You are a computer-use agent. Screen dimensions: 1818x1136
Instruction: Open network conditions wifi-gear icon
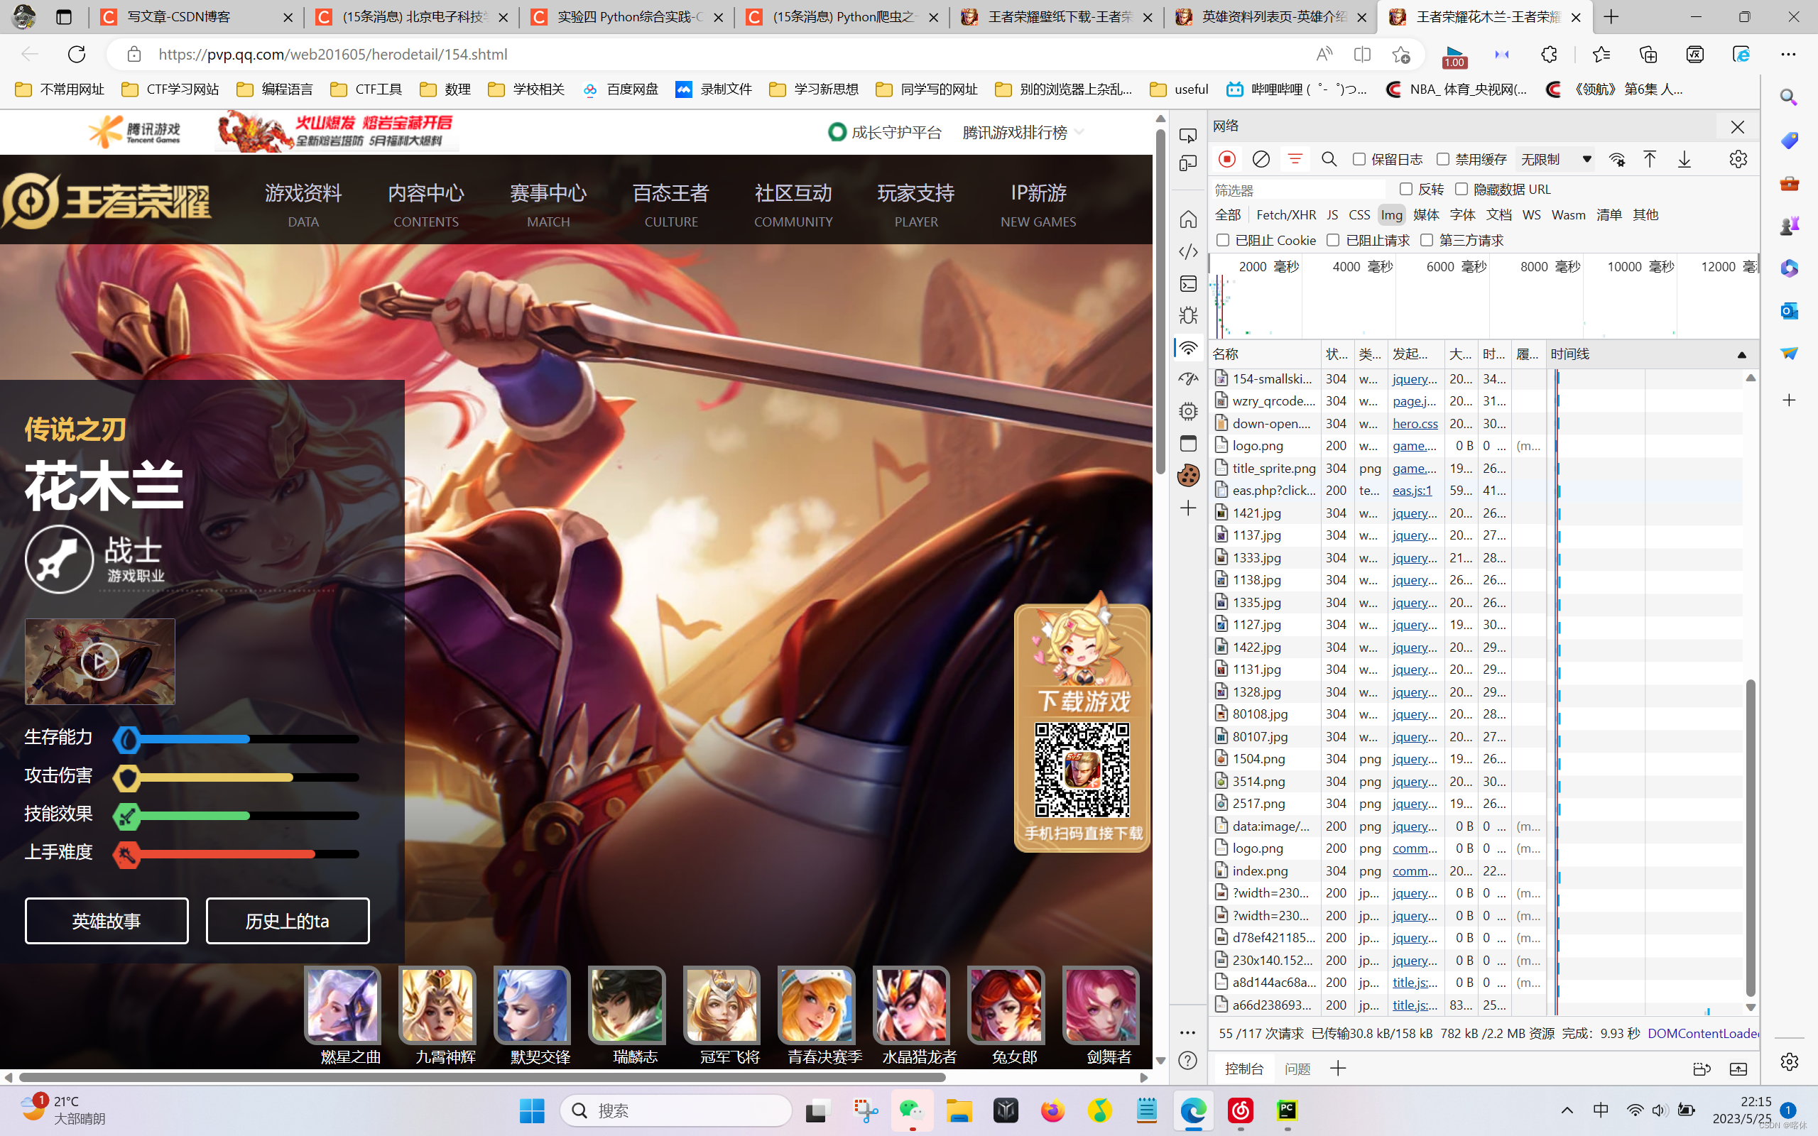point(1616,159)
